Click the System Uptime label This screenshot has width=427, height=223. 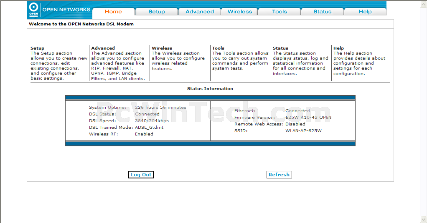(107, 108)
